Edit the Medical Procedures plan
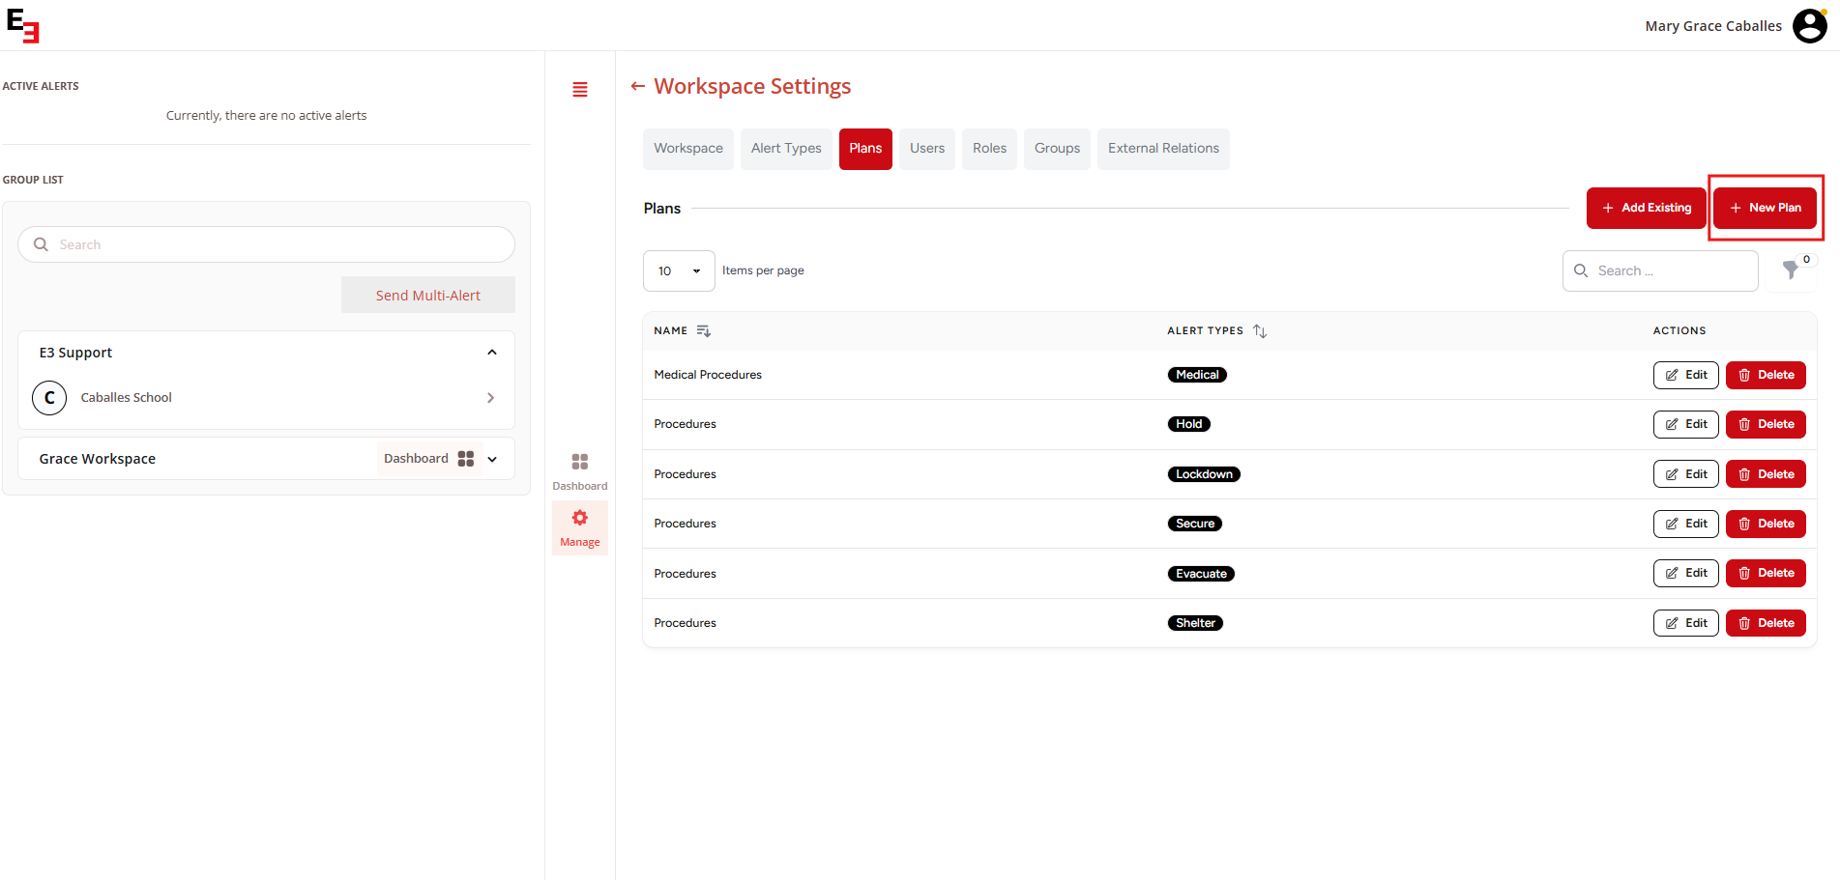Viewport: 1840px width, 880px height. click(1685, 375)
